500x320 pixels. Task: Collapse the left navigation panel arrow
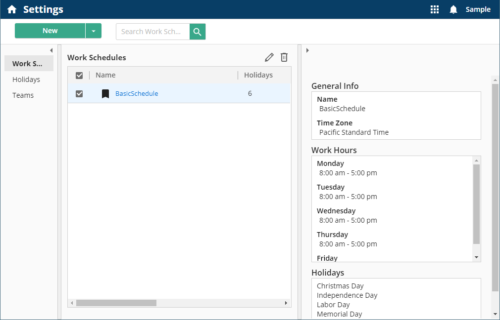[x=51, y=50]
